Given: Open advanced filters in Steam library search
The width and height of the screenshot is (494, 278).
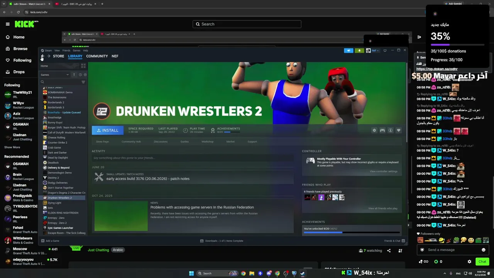Looking at the screenshot, I should coord(83,82).
